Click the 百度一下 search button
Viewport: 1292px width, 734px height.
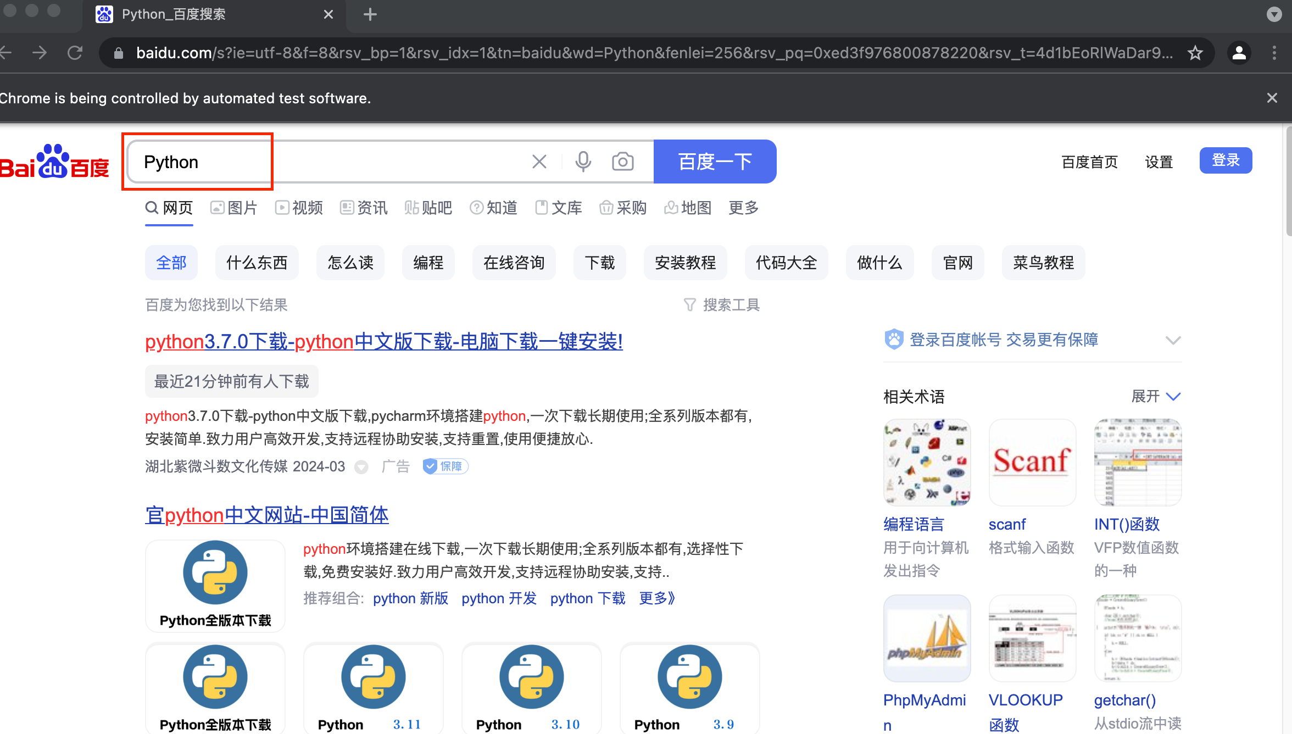click(715, 162)
